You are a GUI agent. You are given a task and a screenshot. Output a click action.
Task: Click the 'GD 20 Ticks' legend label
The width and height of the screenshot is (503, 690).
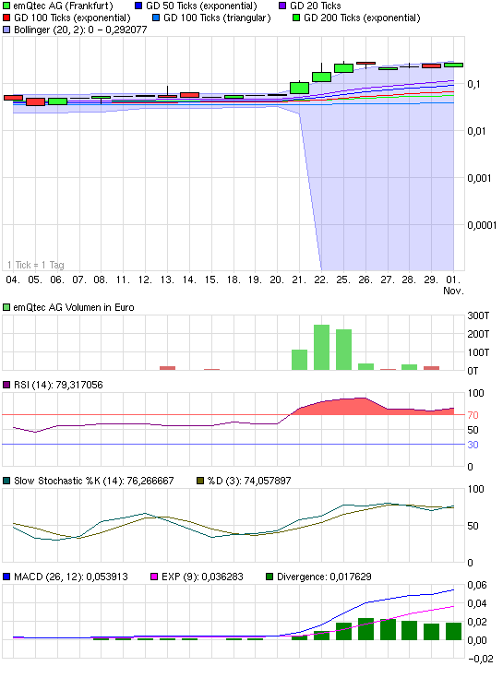click(x=316, y=6)
